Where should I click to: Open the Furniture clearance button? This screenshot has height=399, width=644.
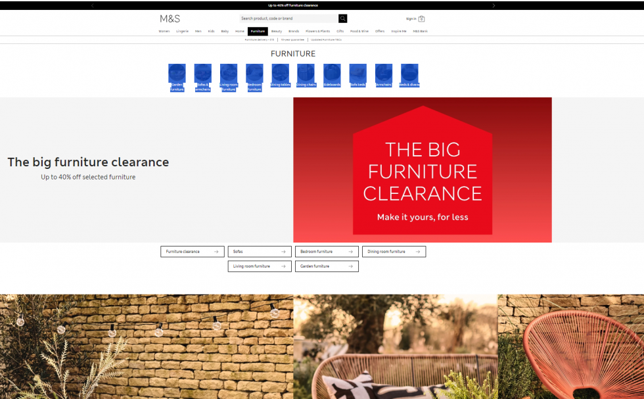(x=192, y=251)
